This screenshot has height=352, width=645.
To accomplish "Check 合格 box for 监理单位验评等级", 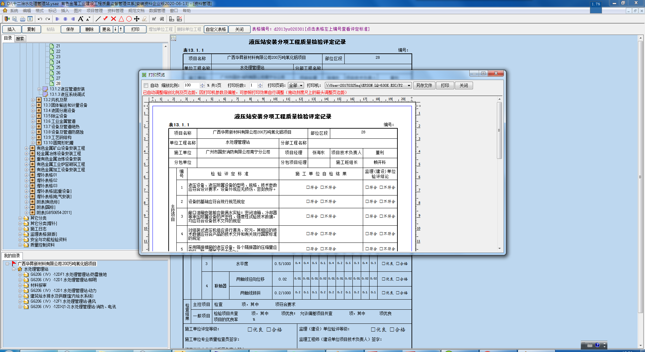I will point(392,330).
